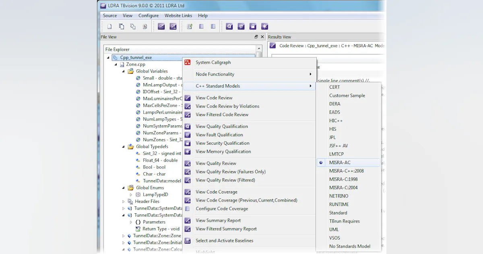Click the globe icon beside MinLampOutput
The image size is (483, 254).
pyautogui.click(x=138, y=85)
